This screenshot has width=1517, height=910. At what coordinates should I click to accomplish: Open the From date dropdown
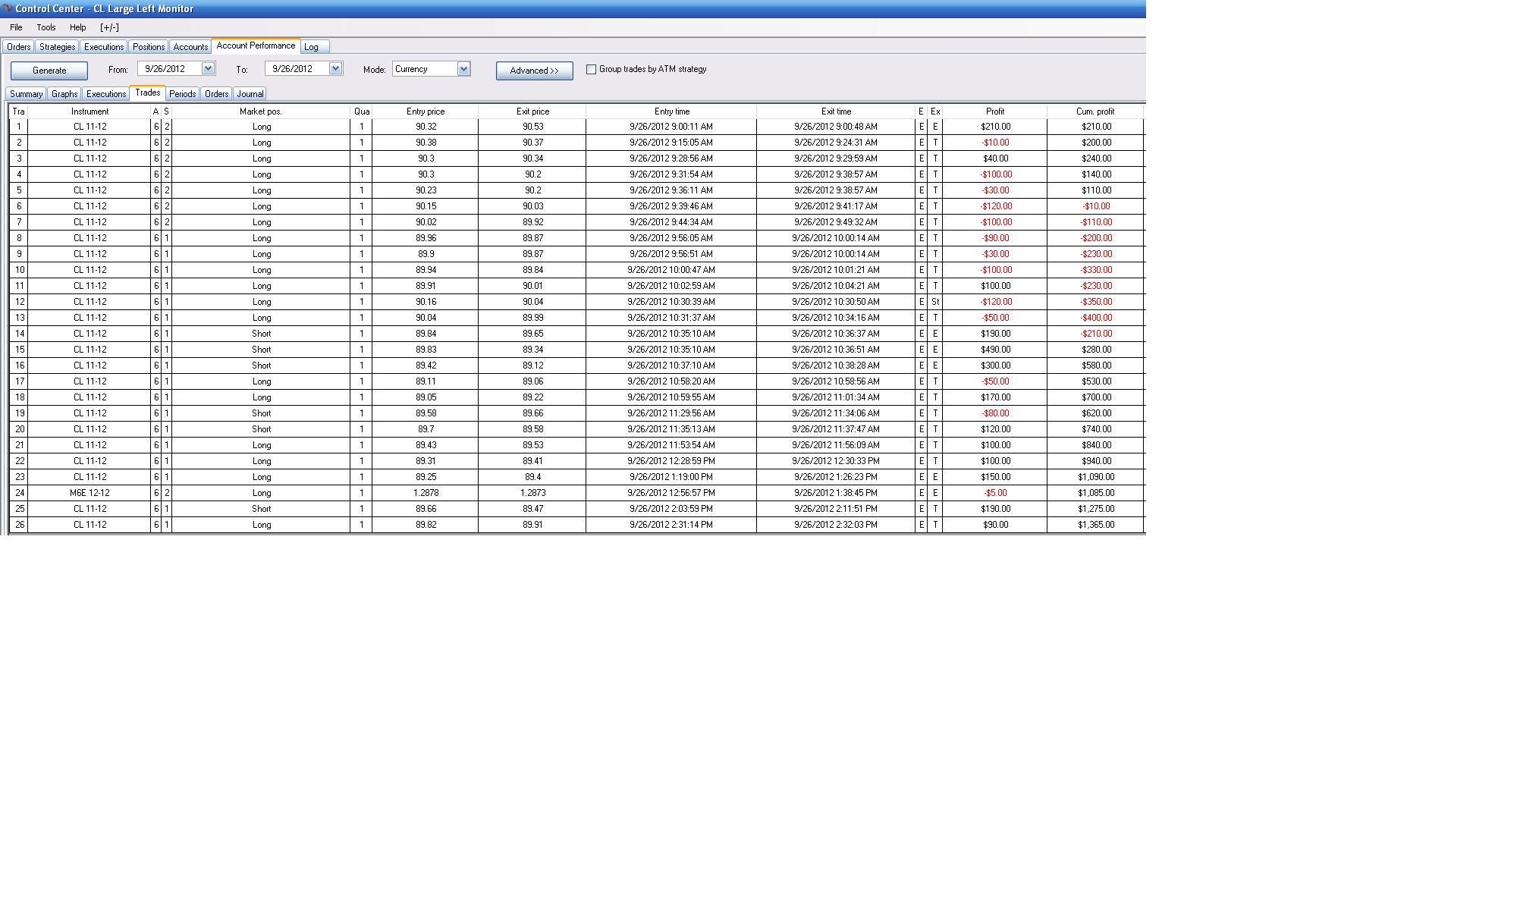point(208,68)
